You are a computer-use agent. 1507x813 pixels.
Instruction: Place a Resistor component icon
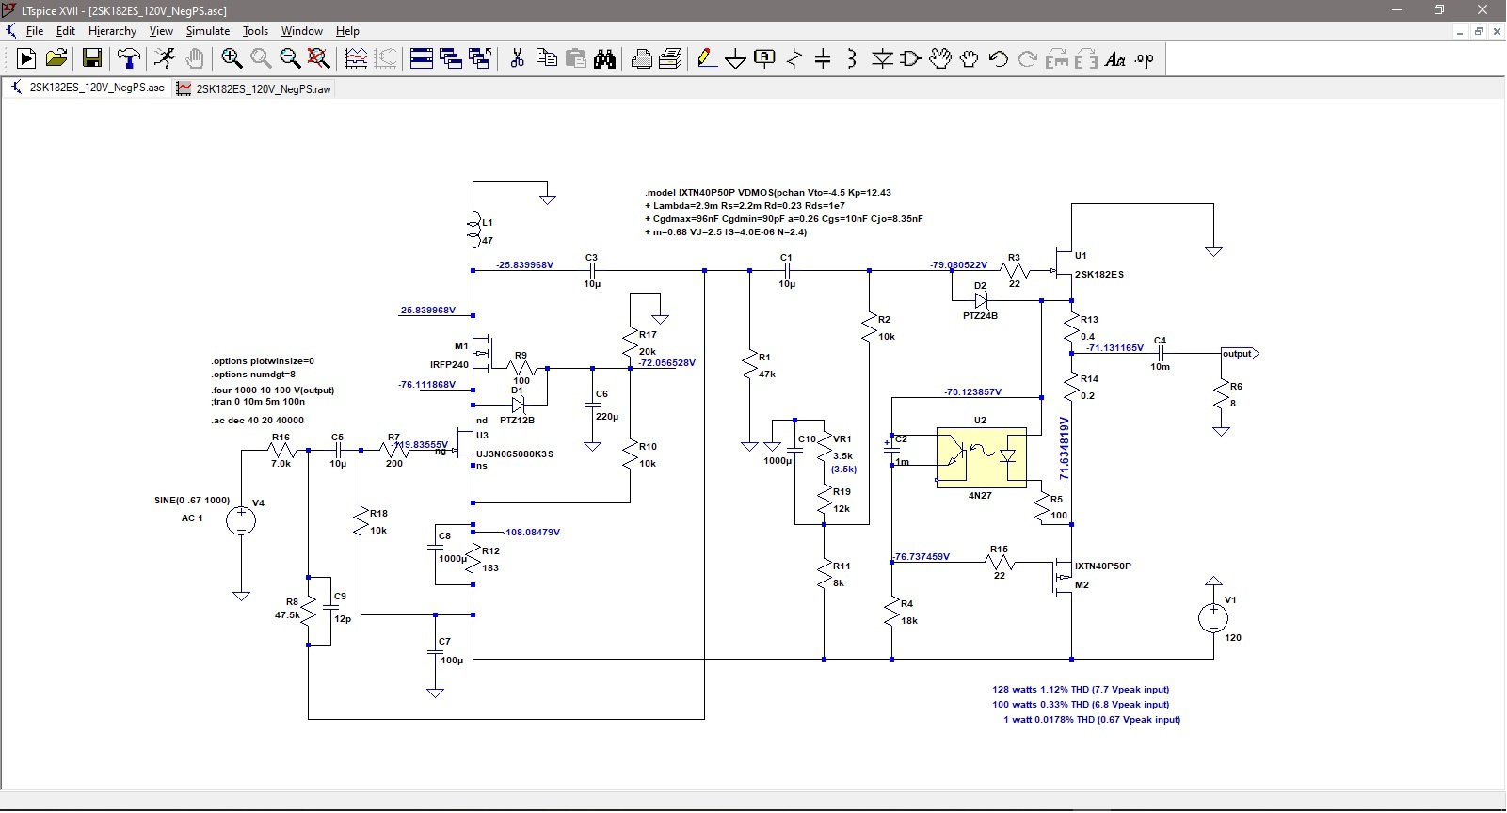click(x=794, y=58)
